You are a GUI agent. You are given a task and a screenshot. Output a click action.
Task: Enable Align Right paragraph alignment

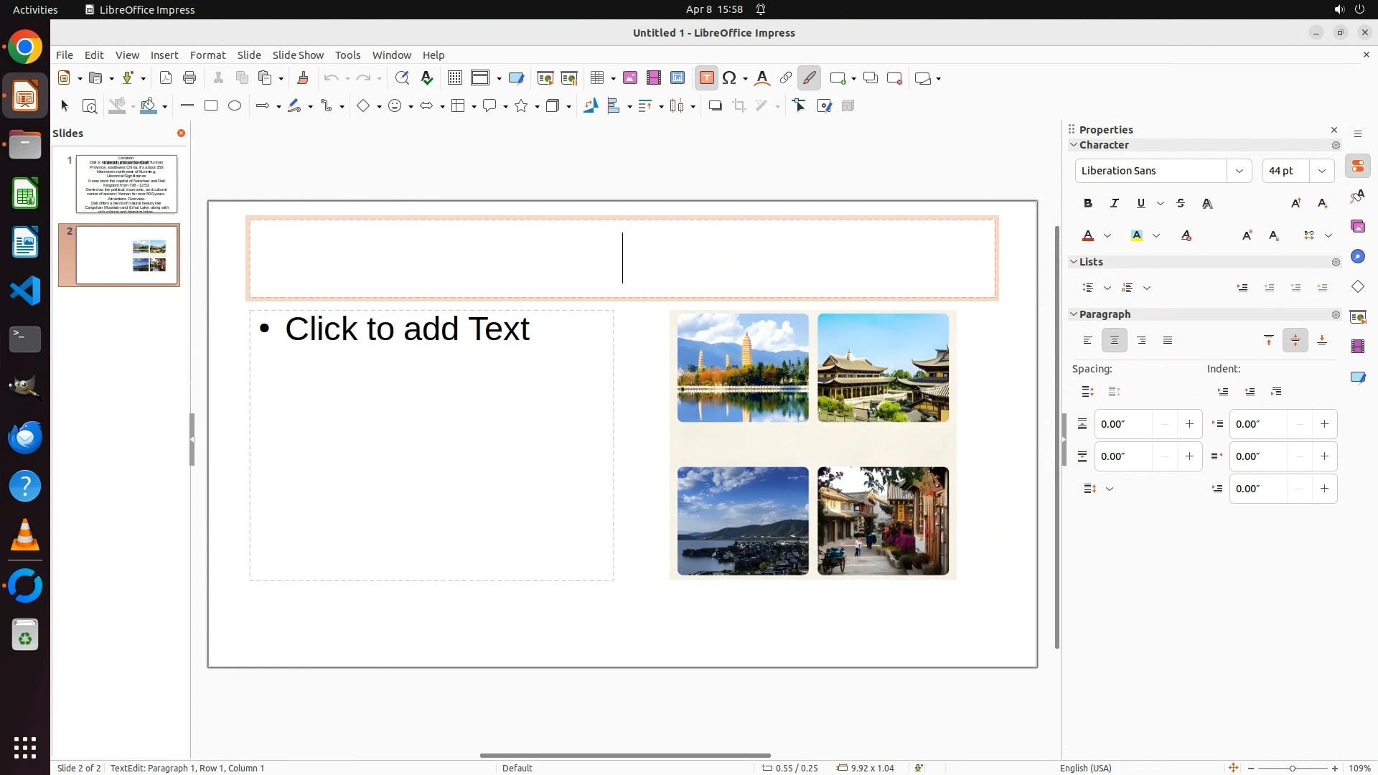[x=1141, y=341]
